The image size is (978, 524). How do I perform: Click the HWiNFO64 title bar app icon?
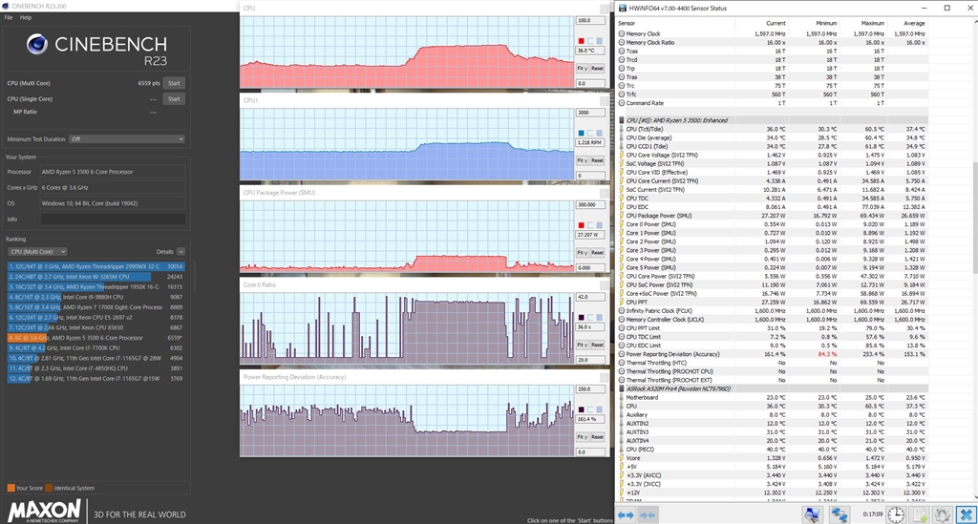tap(622, 8)
